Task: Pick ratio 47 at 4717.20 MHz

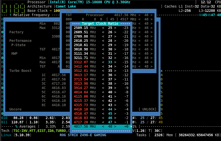Action: click(x=101, y=122)
